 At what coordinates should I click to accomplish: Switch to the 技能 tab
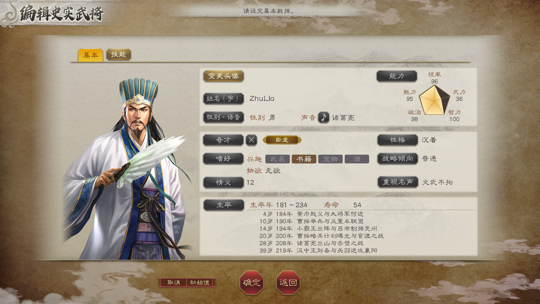coord(119,54)
